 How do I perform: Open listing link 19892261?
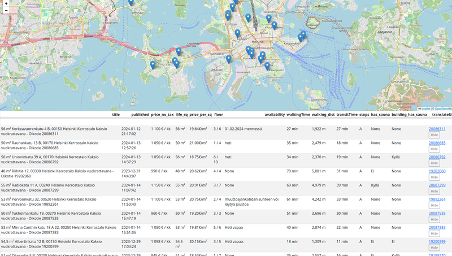click(x=437, y=199)
